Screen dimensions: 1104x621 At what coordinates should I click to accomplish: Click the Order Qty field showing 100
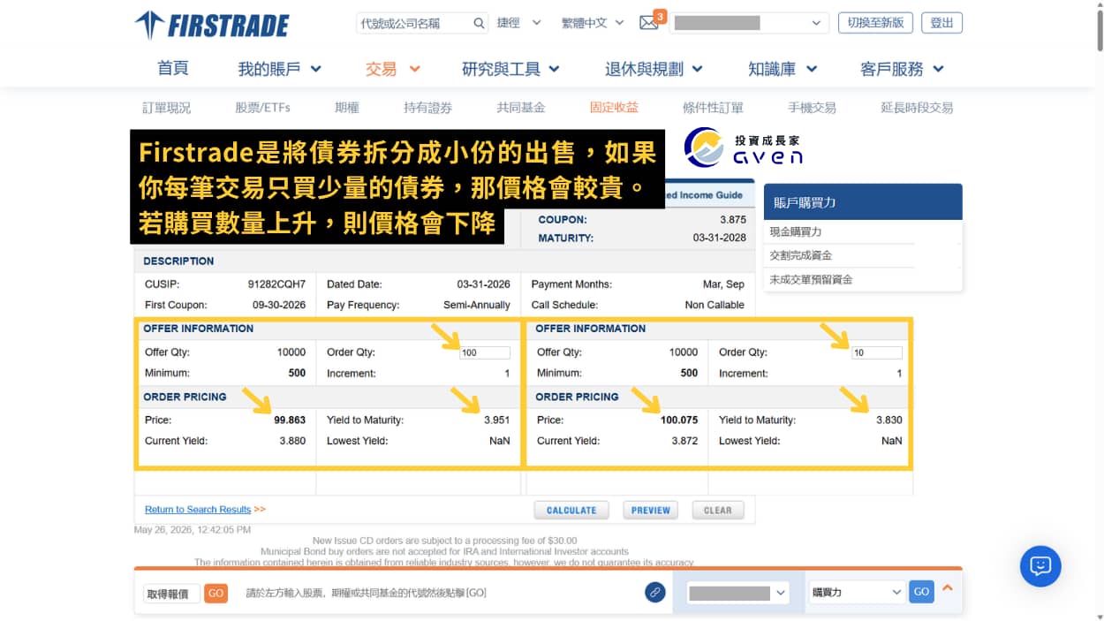click(485, 352)
